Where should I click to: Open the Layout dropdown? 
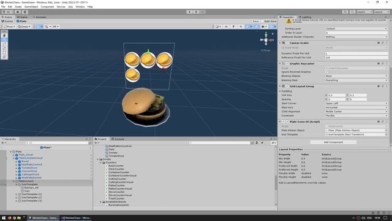[382, 12]
